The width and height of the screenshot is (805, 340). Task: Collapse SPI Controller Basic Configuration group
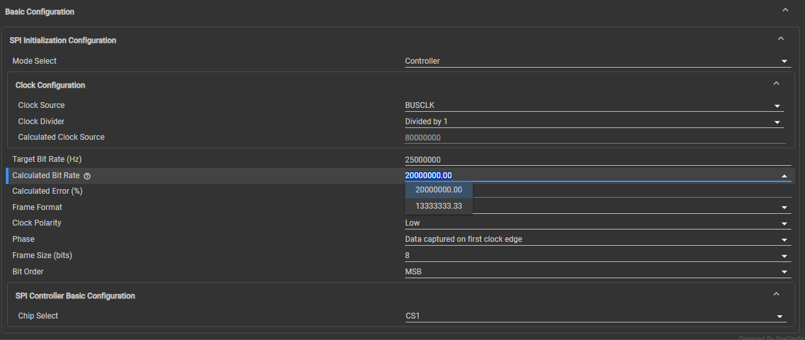[x=776, y=294]
